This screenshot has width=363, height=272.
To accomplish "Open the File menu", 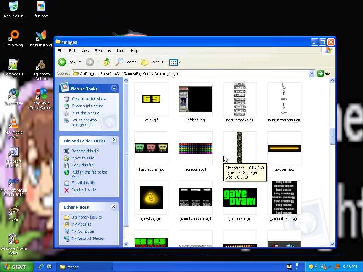I will [61, 51].
